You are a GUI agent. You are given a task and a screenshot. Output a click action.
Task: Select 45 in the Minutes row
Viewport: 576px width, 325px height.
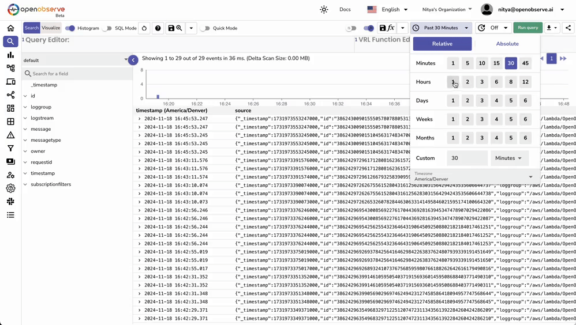tap(525, 63)
